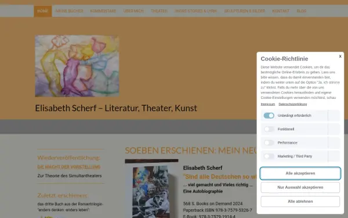
Task: Click the Cookie-Richtlinie heading
Action: 284,59
